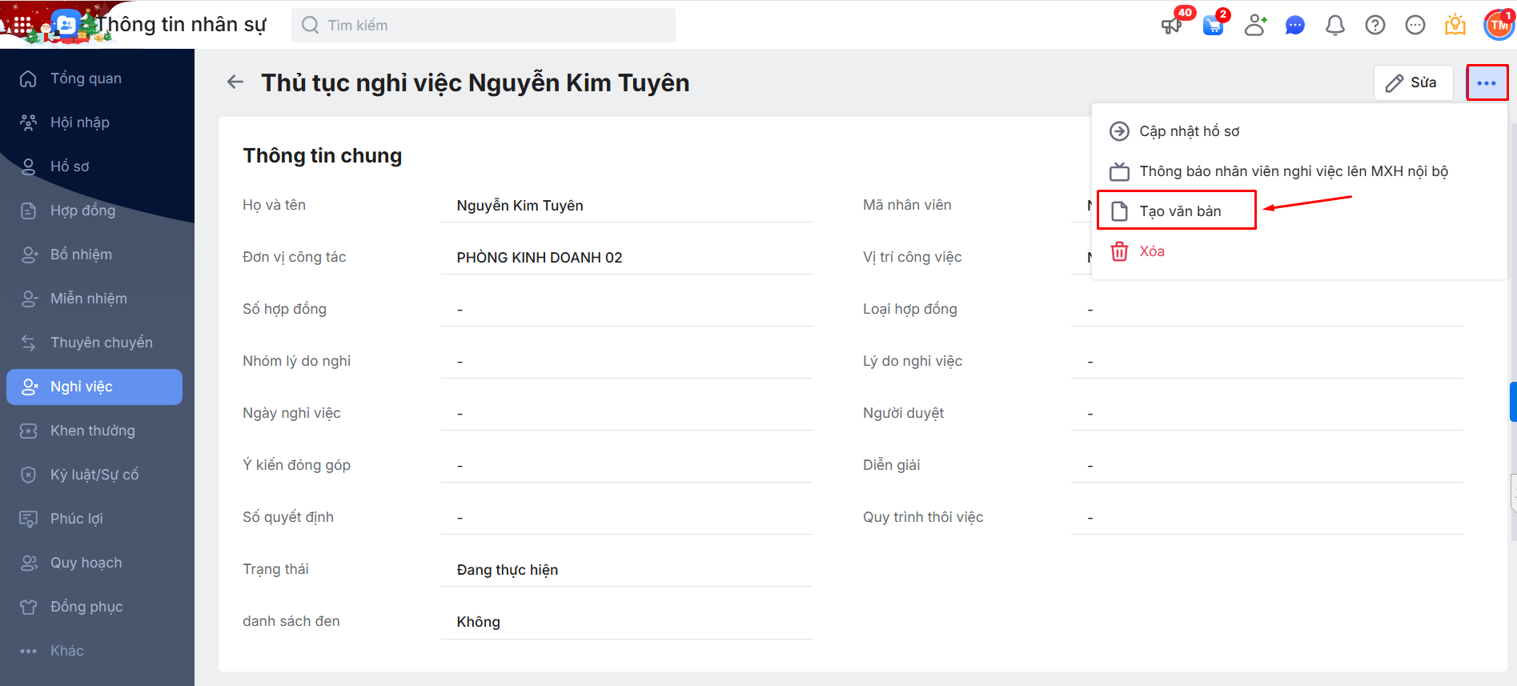Image resolution: width=1517 pixels, height=686 pixels.
Task: Open the notifications bell
Action: [1334, 26]
